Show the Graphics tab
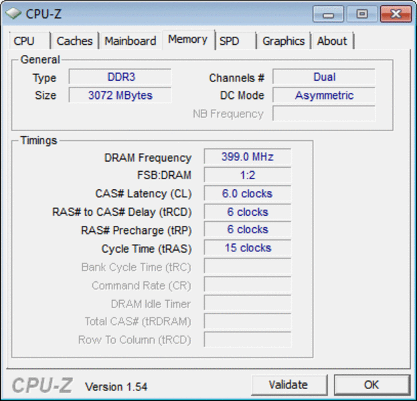Image resolution: width=417 pixels, height=401 pixels. (284, 41)
